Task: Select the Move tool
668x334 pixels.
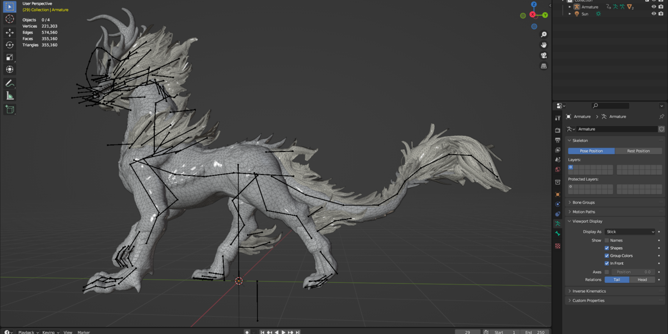Action: pyautogui.click(x=9, y=33)
